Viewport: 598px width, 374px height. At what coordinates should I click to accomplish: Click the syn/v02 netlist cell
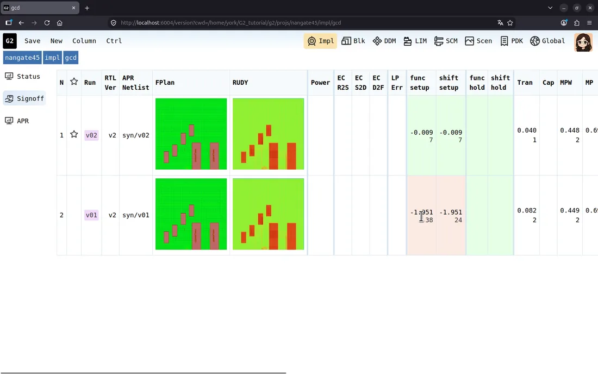click(x=136, y=135)
